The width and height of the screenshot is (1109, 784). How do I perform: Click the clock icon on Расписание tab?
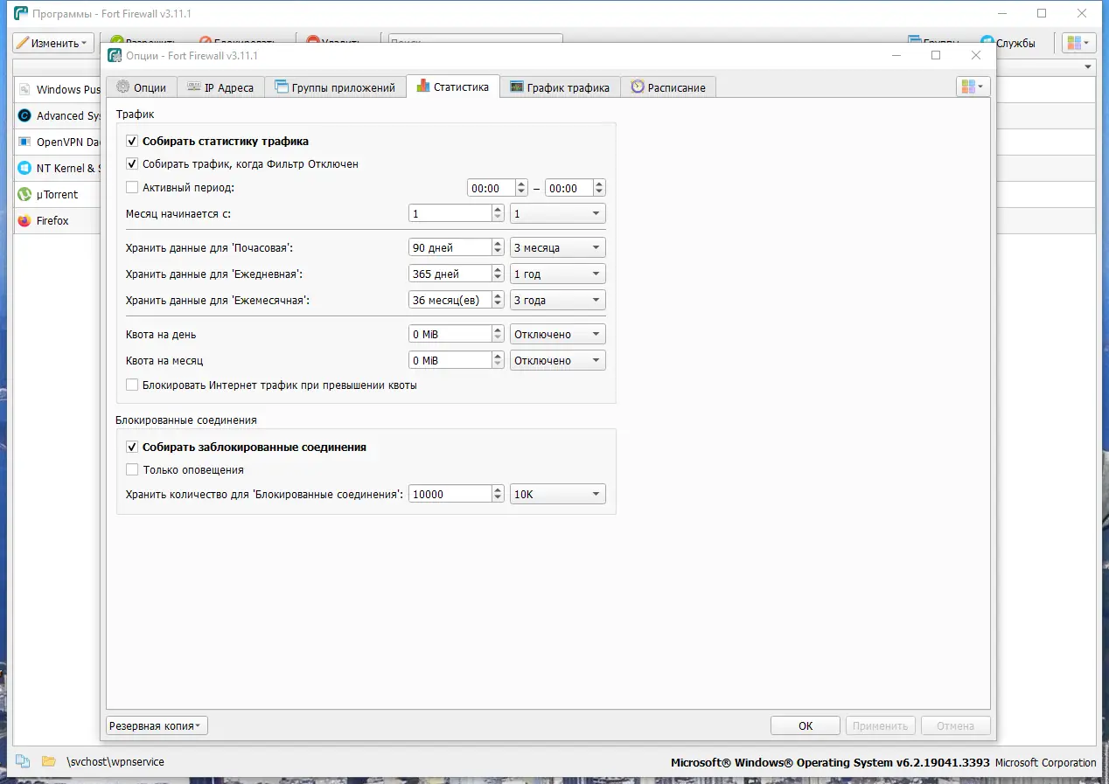[638, 87]
